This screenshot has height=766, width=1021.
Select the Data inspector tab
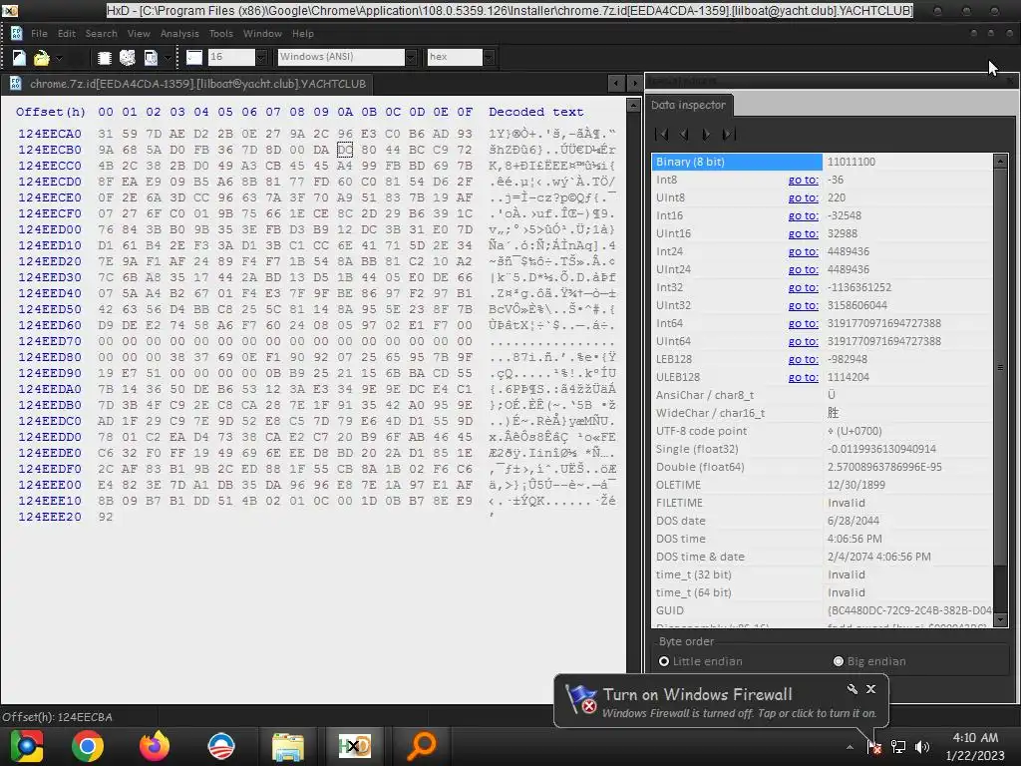click(x=688, y=105)
